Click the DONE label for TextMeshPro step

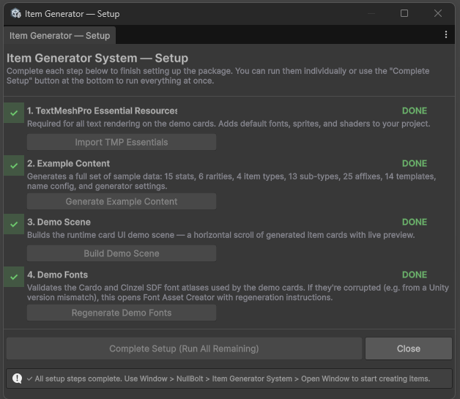tap(415, 111)
